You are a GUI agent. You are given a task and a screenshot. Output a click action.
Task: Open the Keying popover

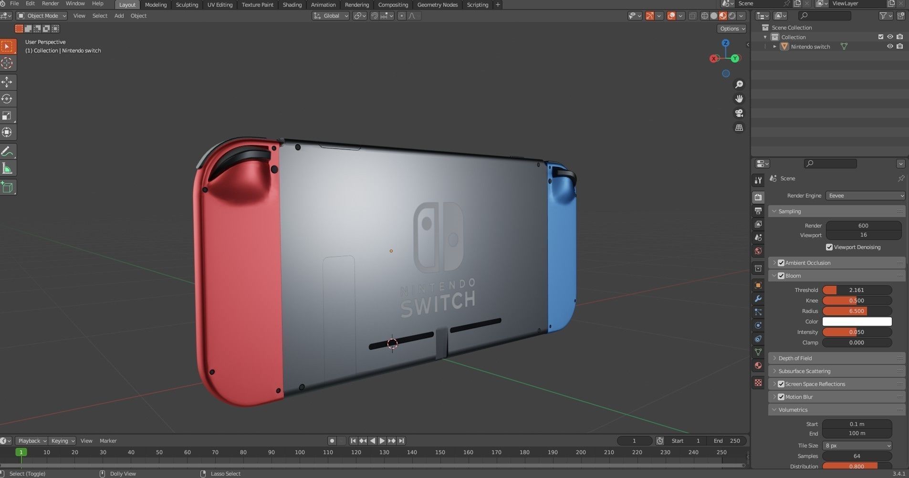pyautogui.click(x=63, y=441)
